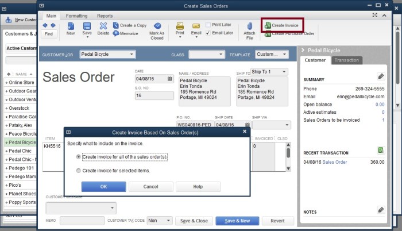The height and width of the screenshot is (231, 402).
Task: Click the full-screen expand icon
Action: [375, 16]
